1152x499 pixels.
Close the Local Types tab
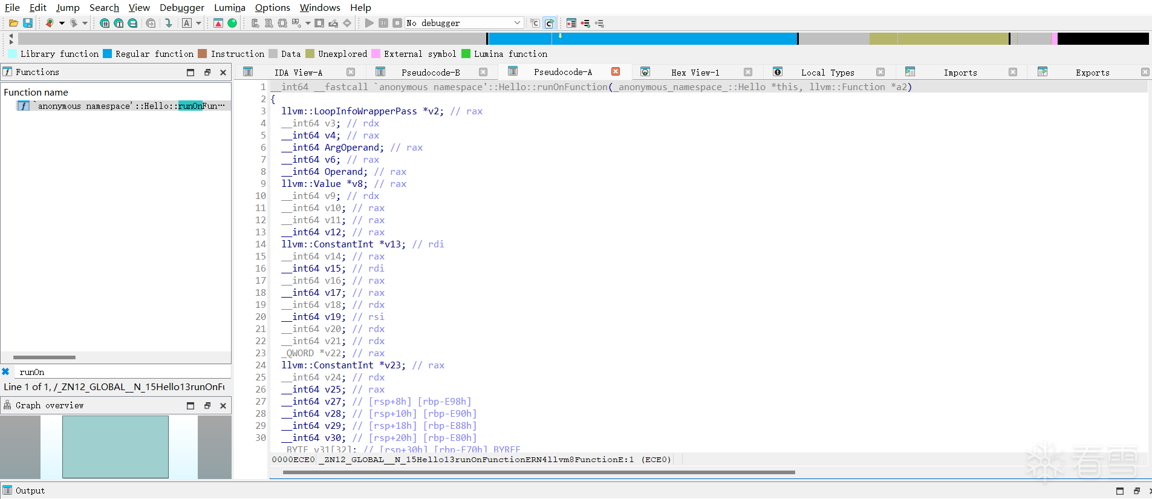tap(880, 72)
